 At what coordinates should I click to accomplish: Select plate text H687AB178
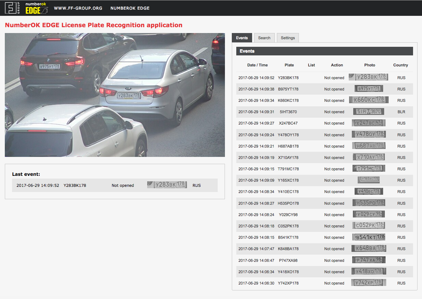(x=288, y=146)
